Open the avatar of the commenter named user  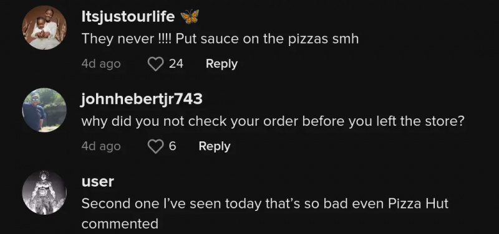point(44,193)
